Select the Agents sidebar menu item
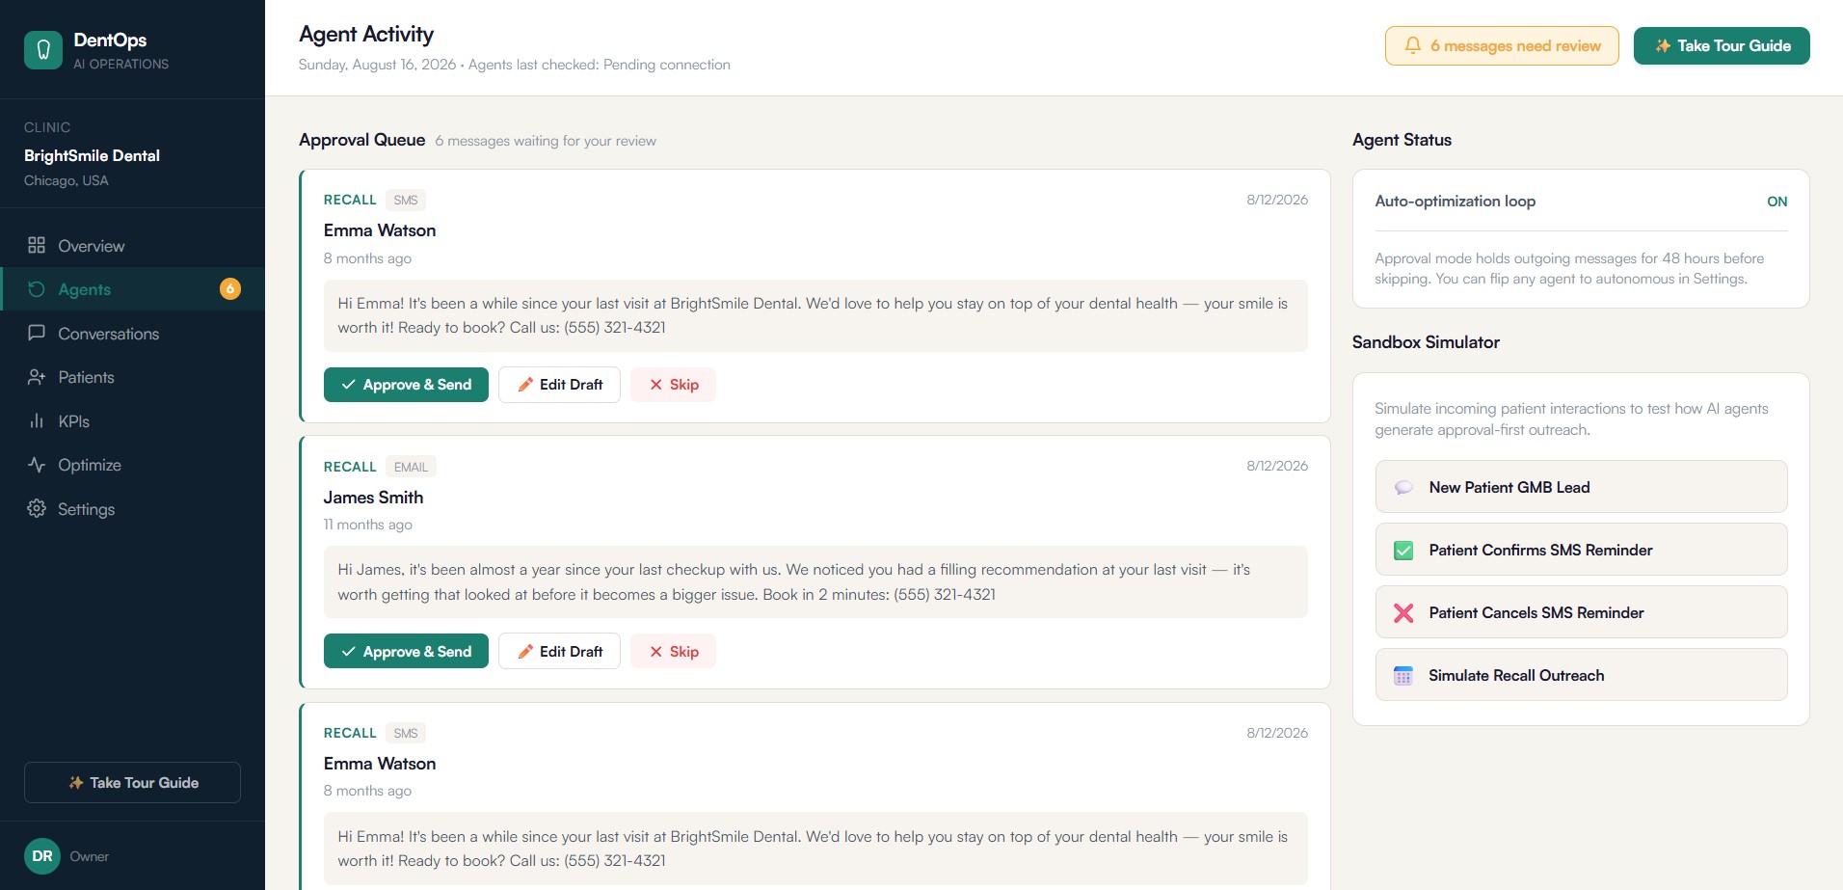 (132, 289)
